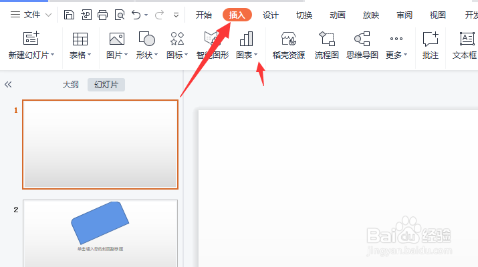This screenshot has width=478, height=267.
Task: Expand the 图片 dropdown arrow
Action: coord(126,55)
